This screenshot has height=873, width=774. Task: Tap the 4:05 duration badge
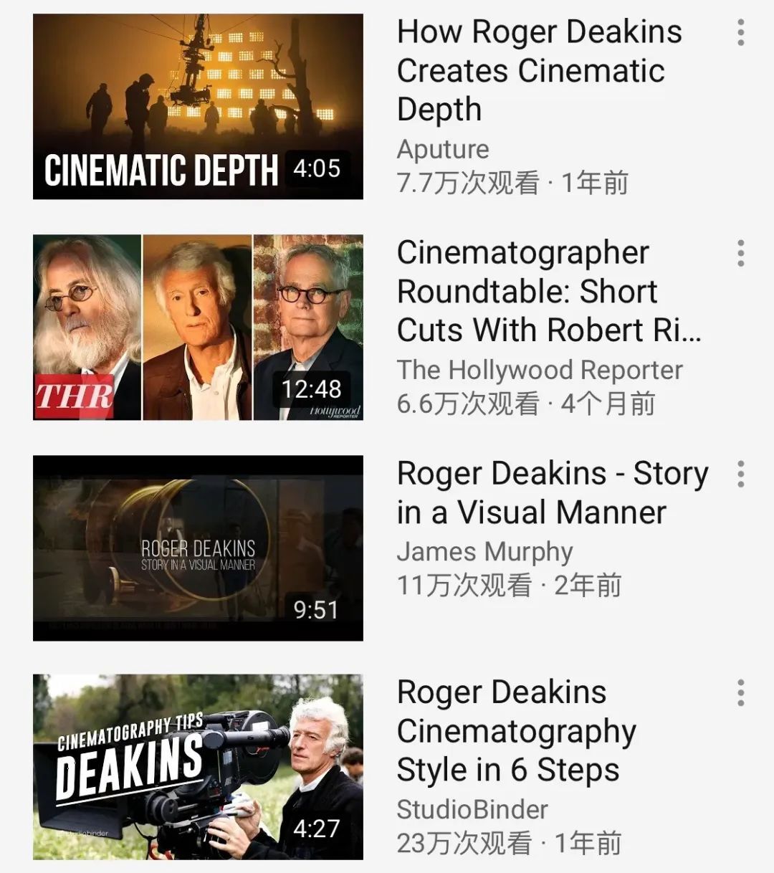point(317,169)
